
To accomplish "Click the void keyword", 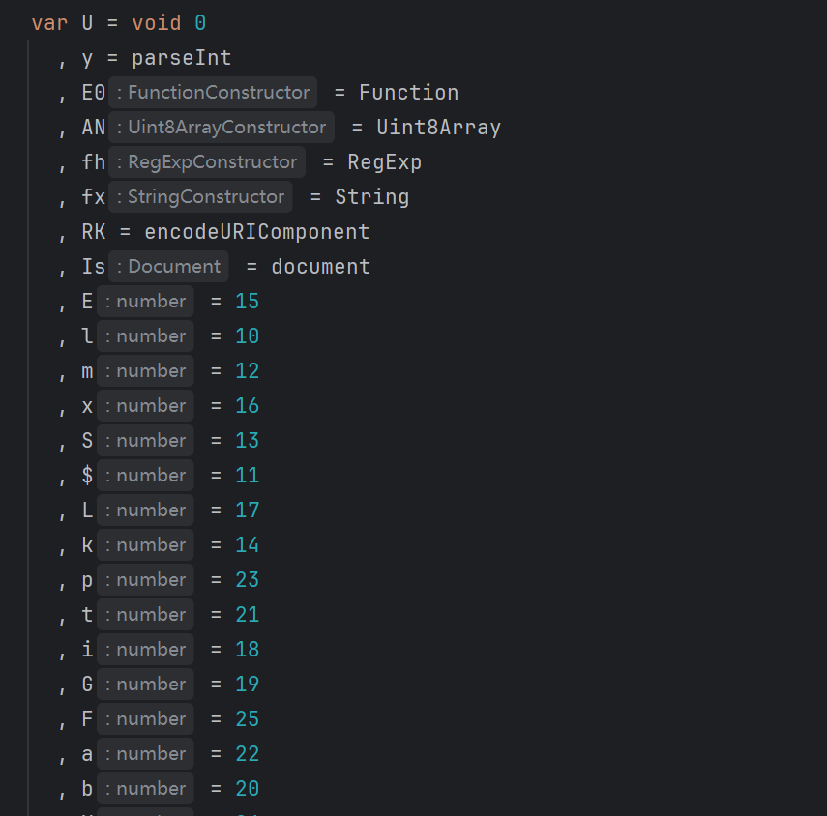I will 157,23.
